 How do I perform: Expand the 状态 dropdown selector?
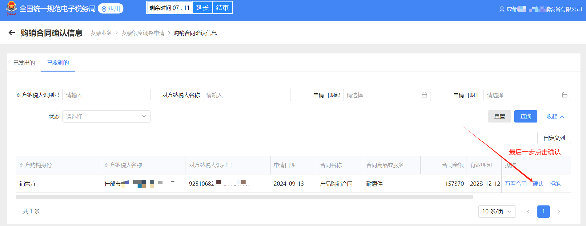[106, 116]
